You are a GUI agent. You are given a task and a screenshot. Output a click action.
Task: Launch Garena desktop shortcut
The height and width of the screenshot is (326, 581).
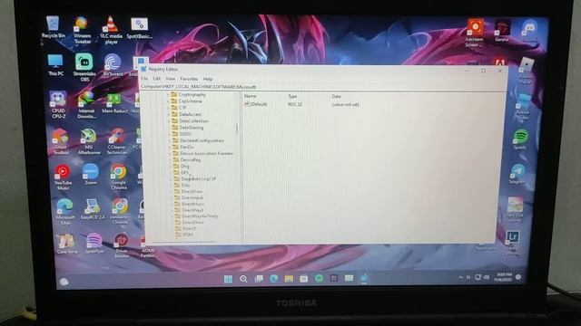tap(502, 31)
